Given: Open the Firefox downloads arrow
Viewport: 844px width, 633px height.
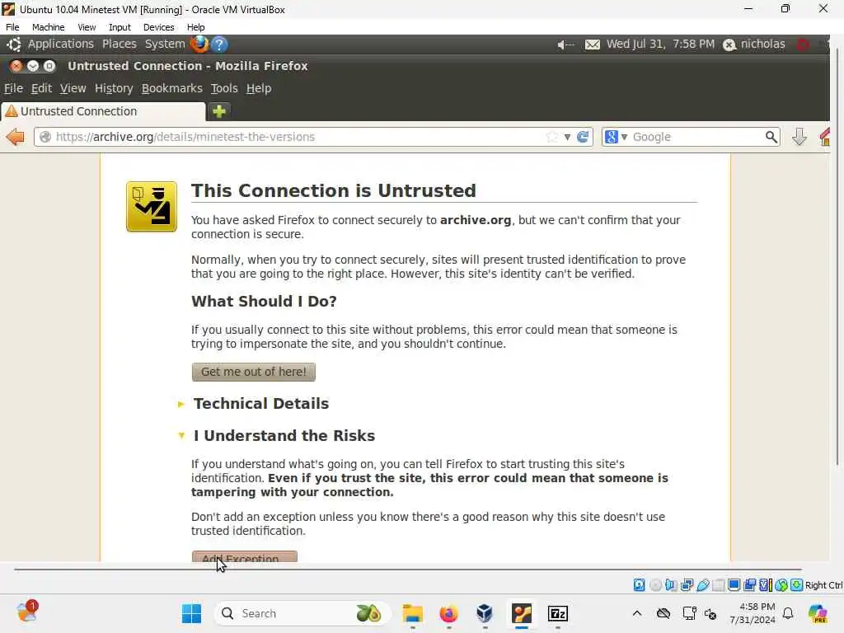Looking at the screenshot, I should pos(799,137).
